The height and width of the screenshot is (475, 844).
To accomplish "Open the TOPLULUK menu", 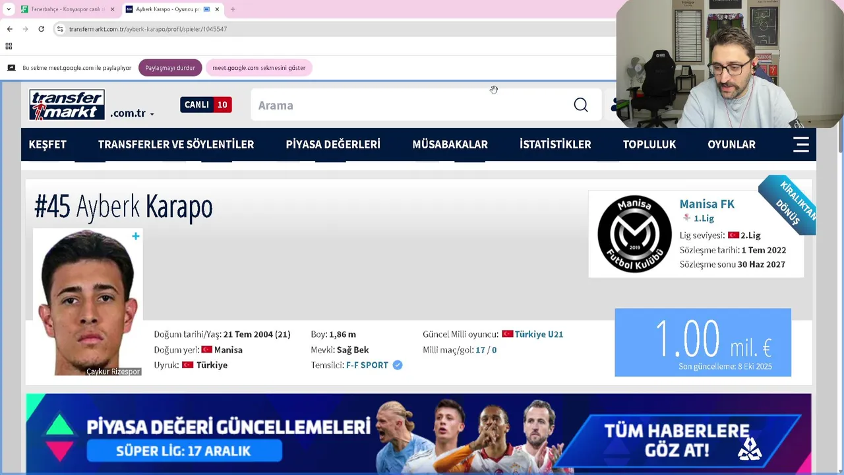I will pos(649,144).
